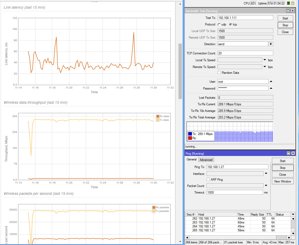Maximize the Bandwidth Test window
The image size is (299, 245).
pyautogui.click(x=288, y=11)
